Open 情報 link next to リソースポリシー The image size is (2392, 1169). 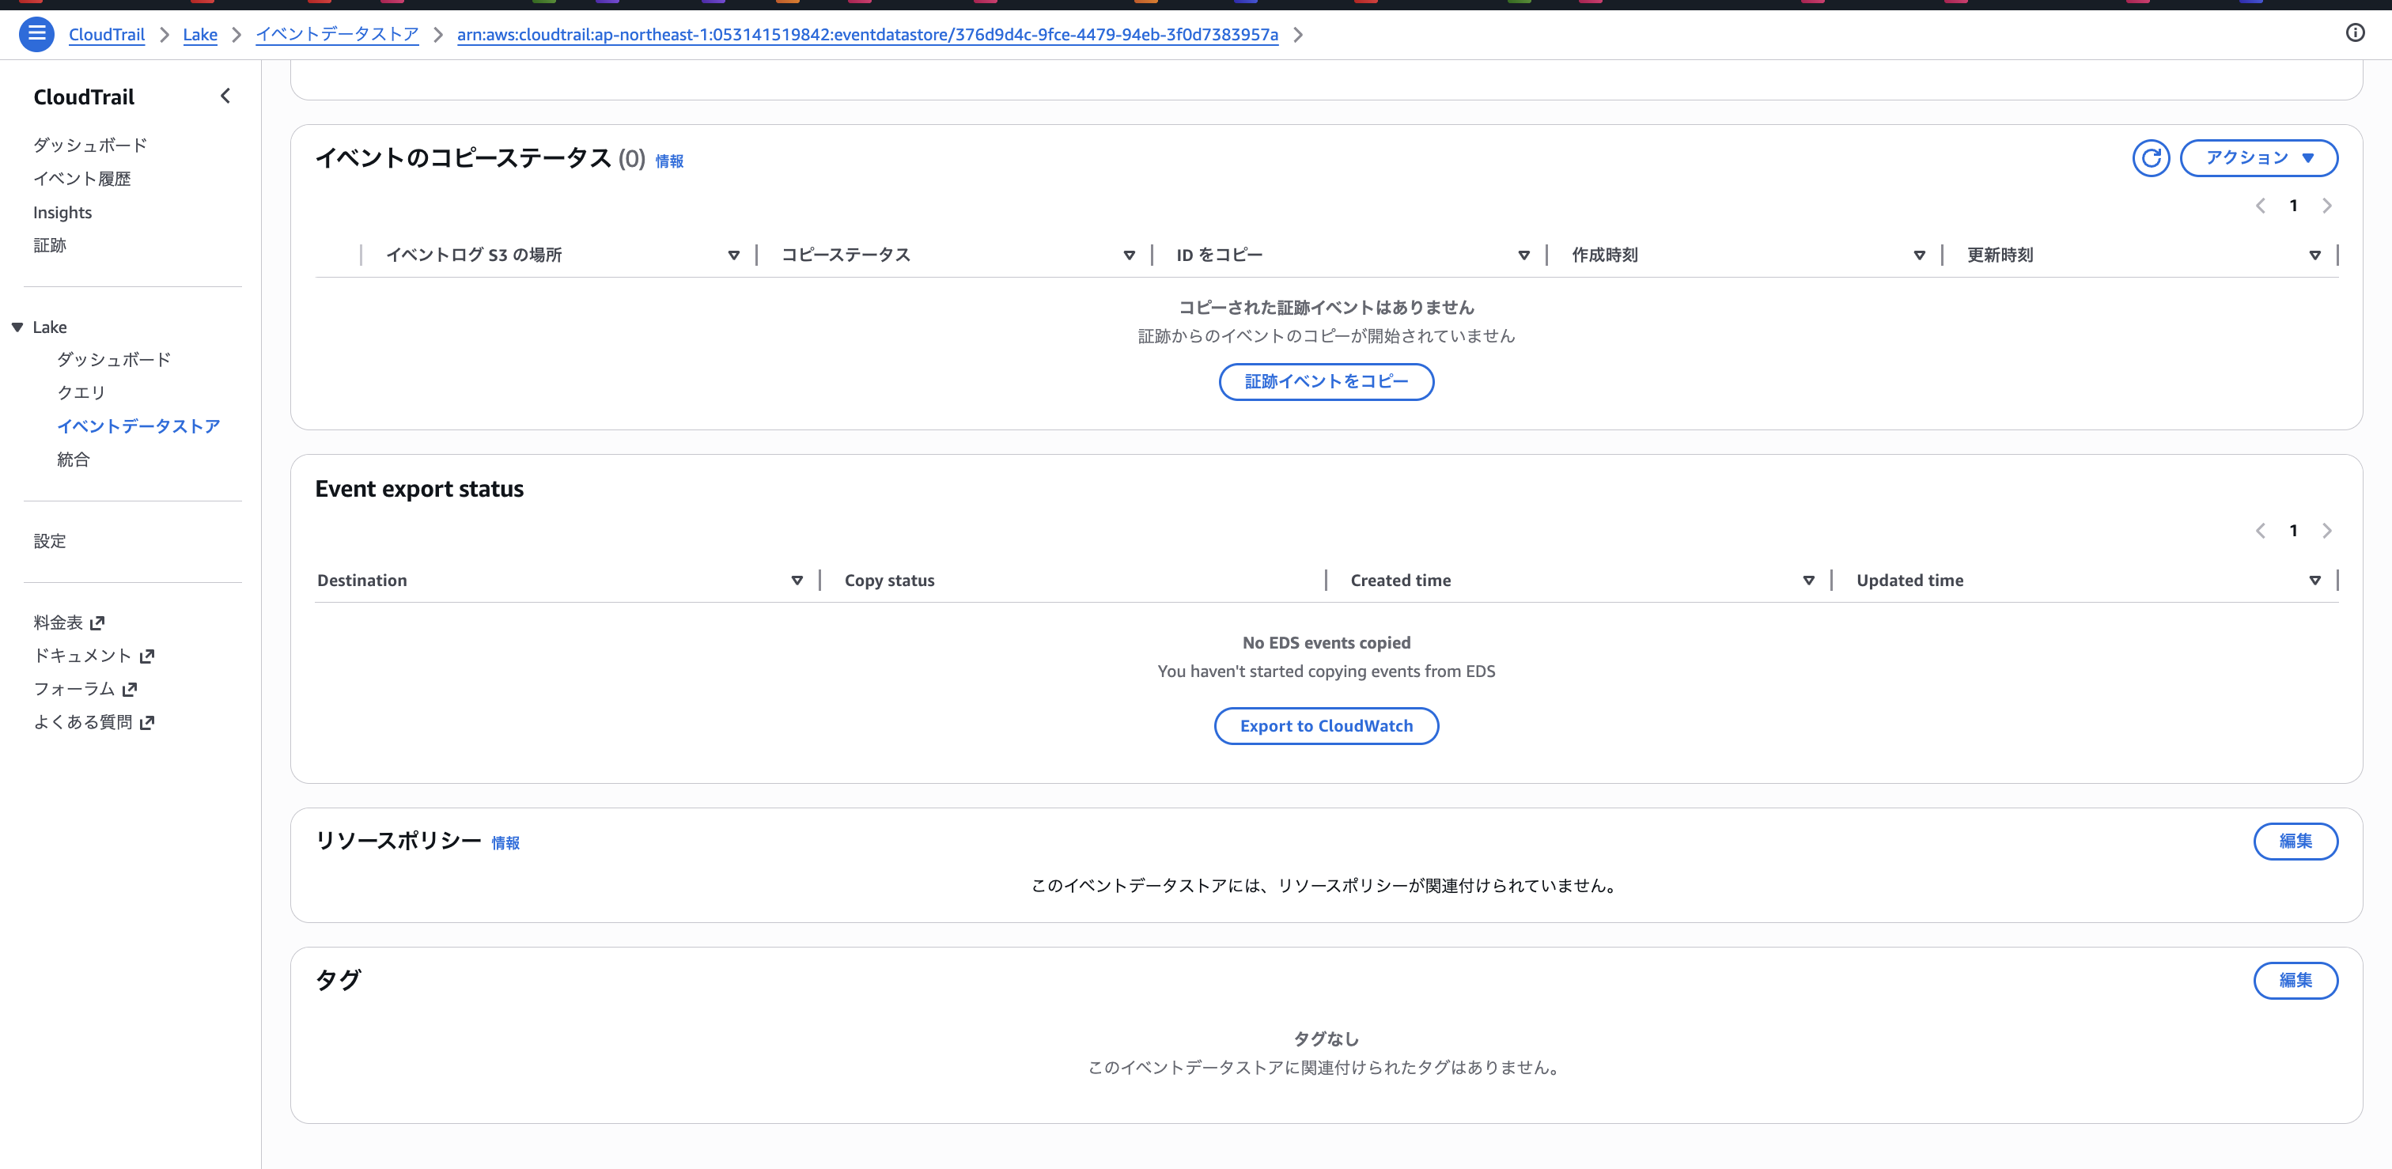click(505, 843)
